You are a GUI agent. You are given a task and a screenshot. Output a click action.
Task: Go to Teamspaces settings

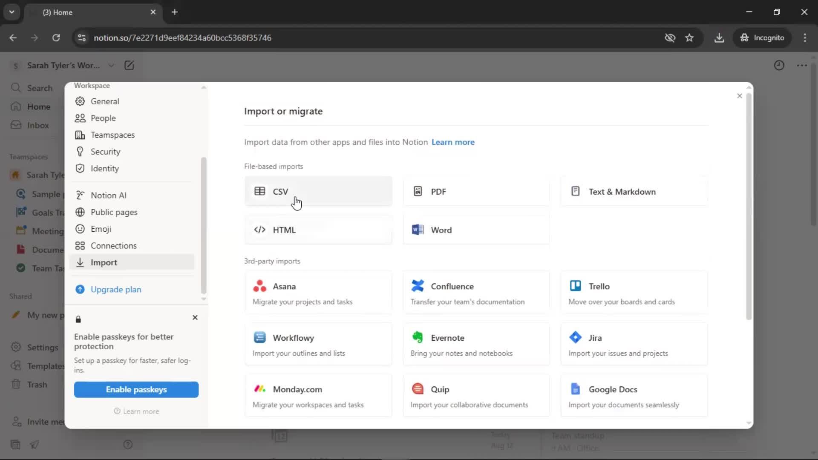(132, 135)
